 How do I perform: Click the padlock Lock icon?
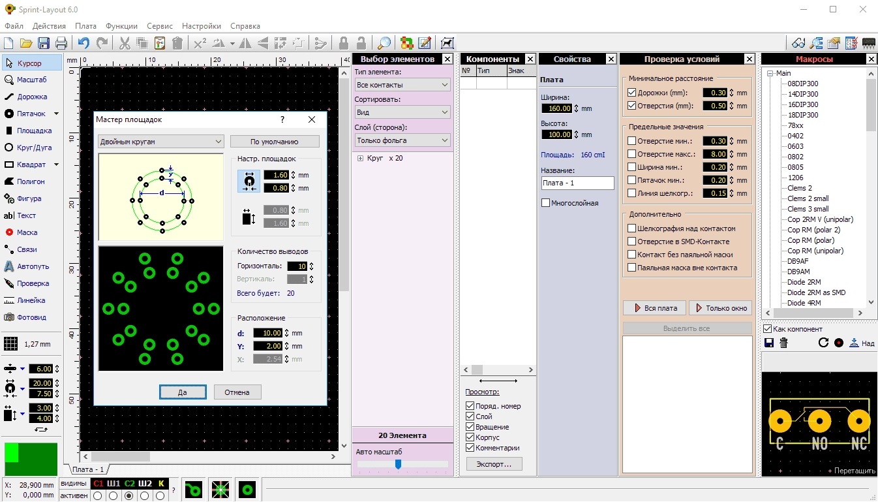coord(344,43)
